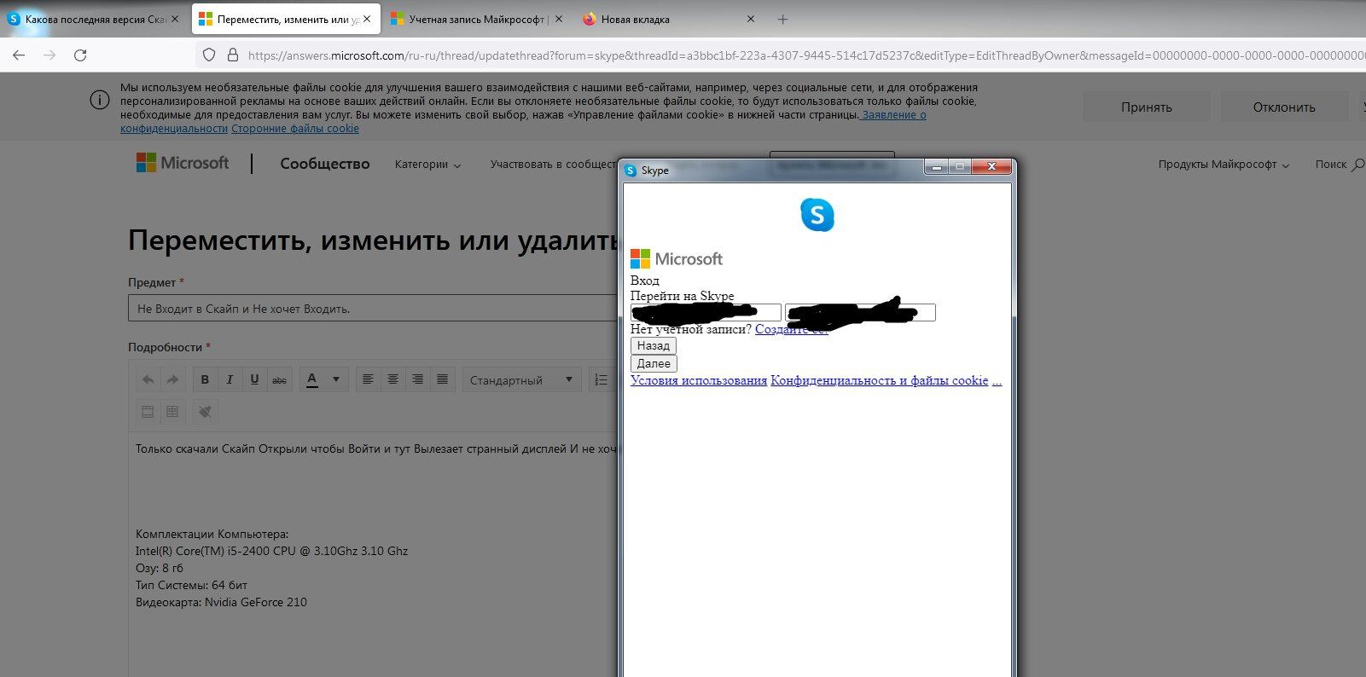Viewport: 1366px width, 677px height.
Task: Open the Стандартный paragraph style dropdown
Action: (x=521, y=380)
